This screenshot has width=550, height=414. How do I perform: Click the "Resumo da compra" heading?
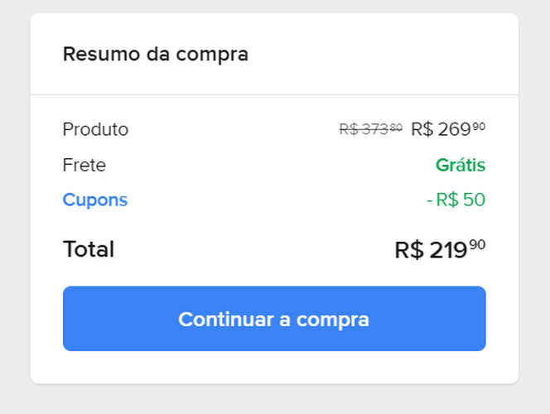[156, 55]
